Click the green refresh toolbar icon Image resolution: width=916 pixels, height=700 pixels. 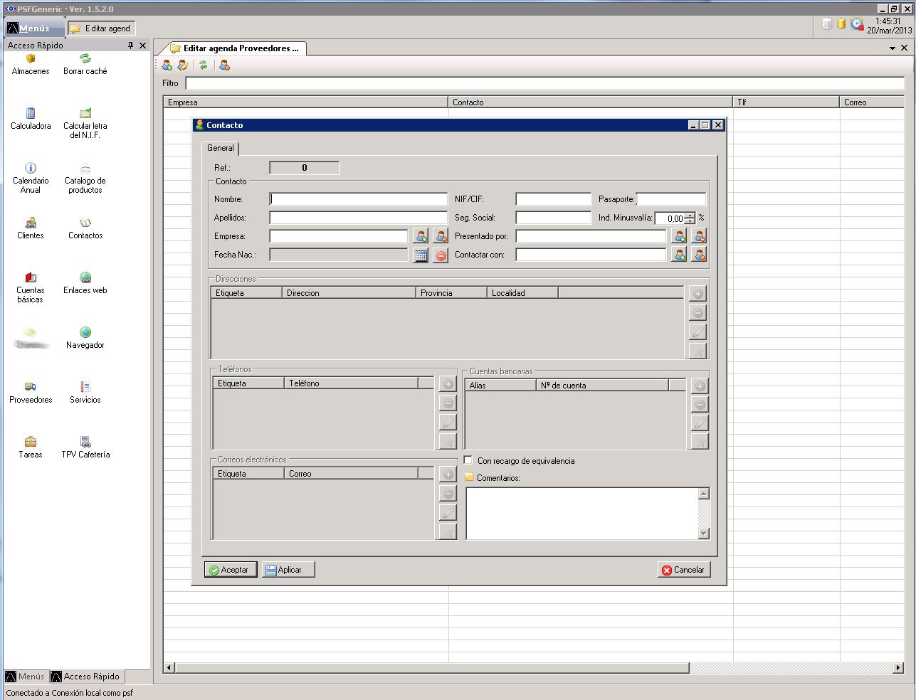(x=204, y=65)
